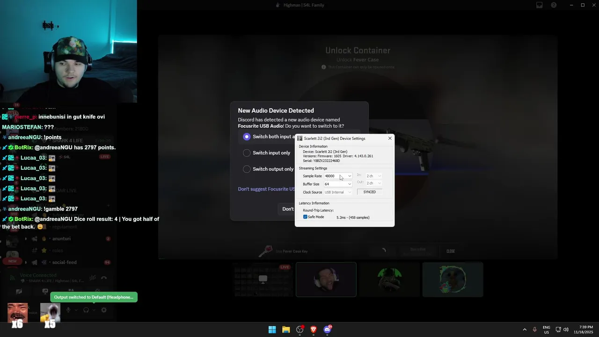
Task: Toggle the camera icon in voice panel
Action: [x=19, y=292]
